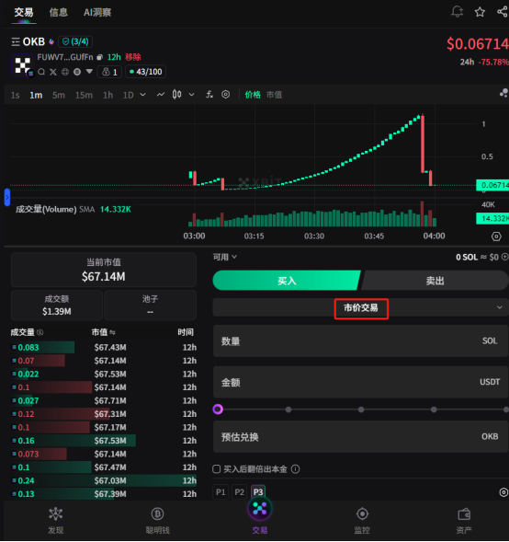Open the indicators fx icon
509x542 pixels.
(209, 95)
